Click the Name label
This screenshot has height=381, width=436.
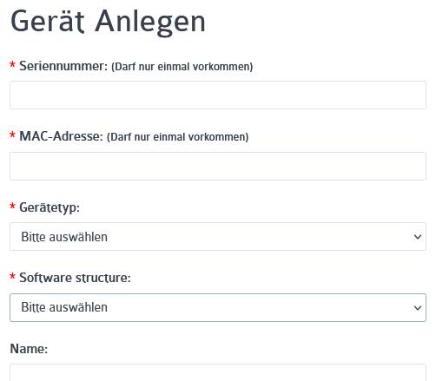29,349
